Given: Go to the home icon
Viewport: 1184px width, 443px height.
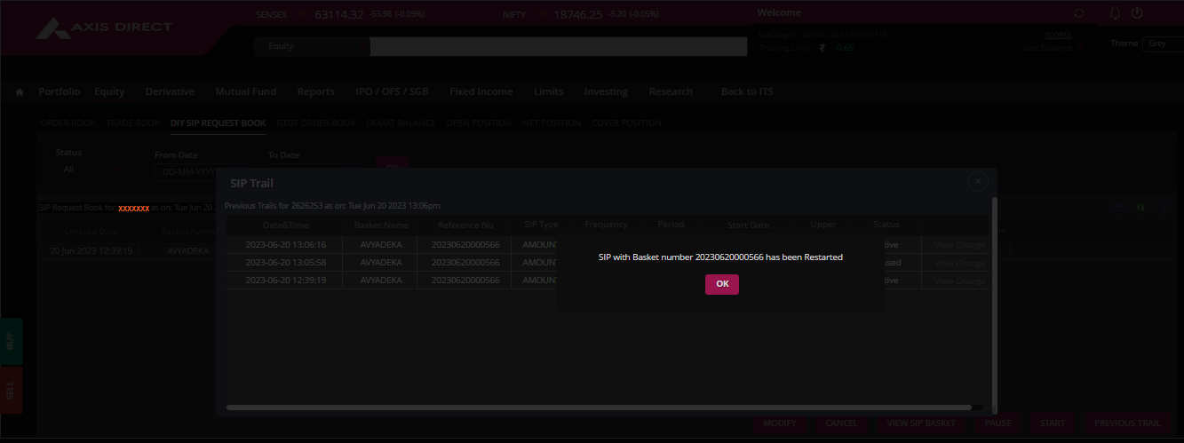Looking at the screenshot, I should click(20, 92).
